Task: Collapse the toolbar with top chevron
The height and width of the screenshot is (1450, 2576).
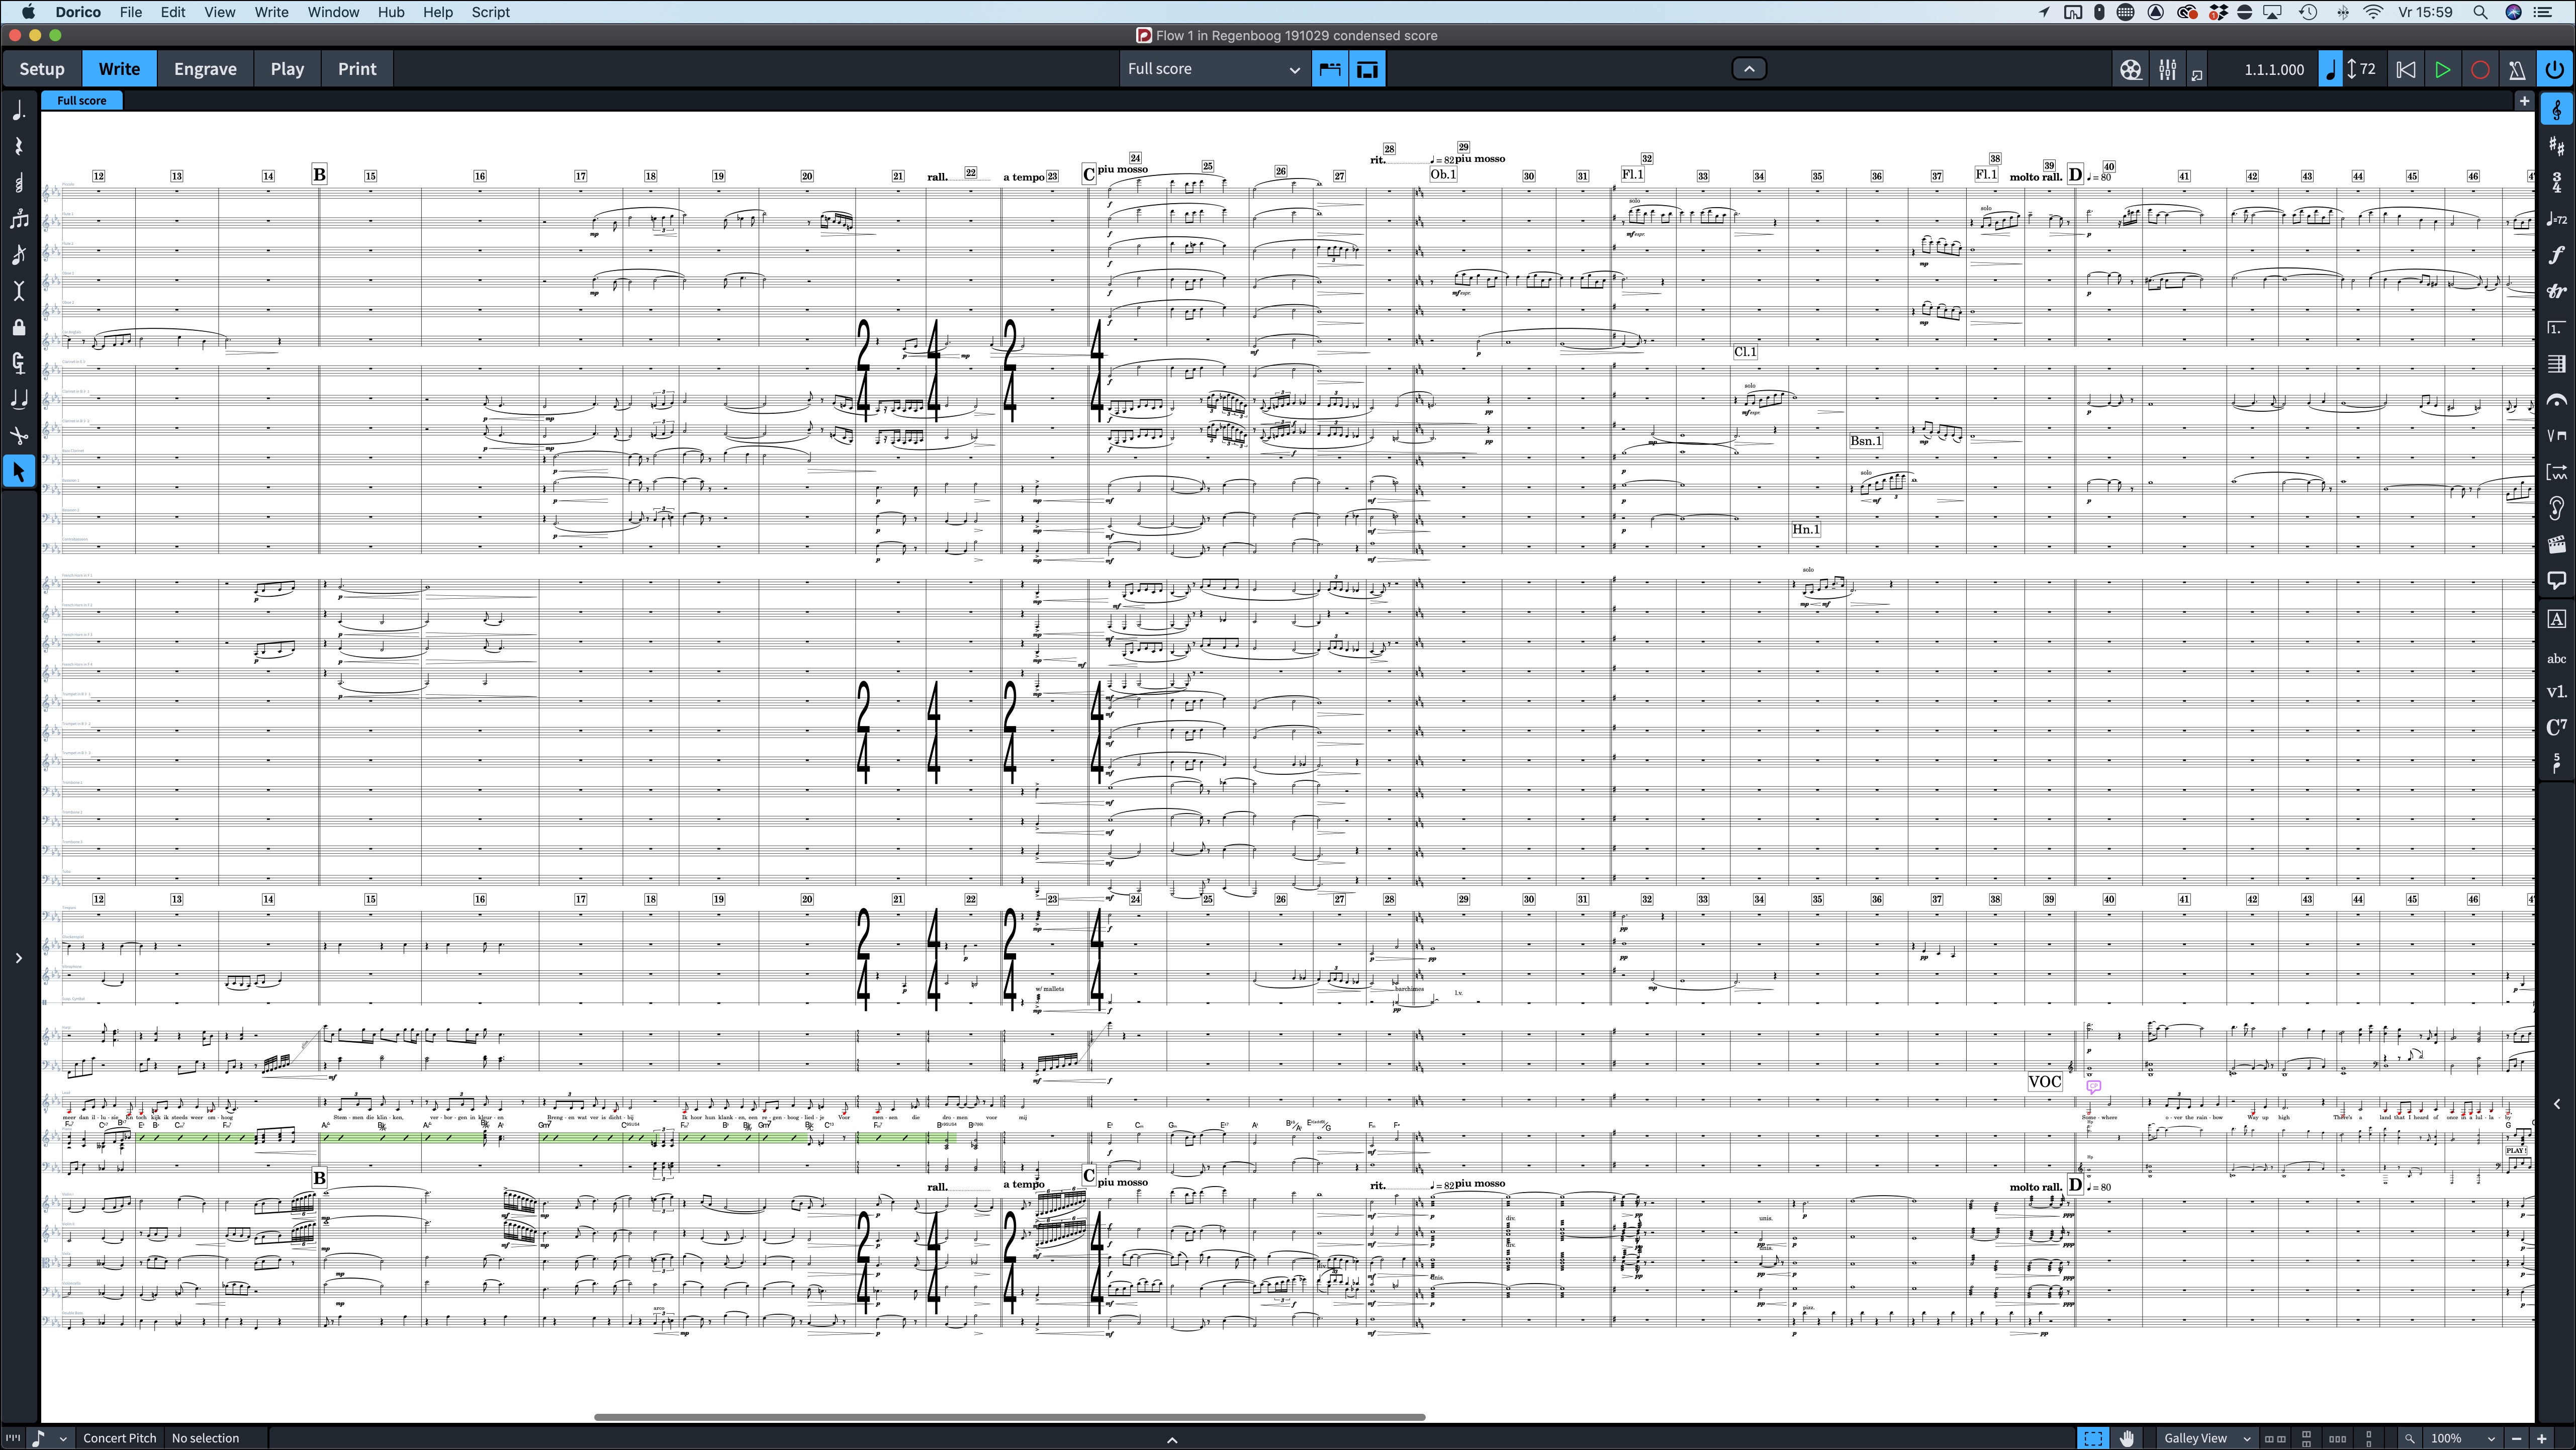Action: click(x=1748, y=69)
